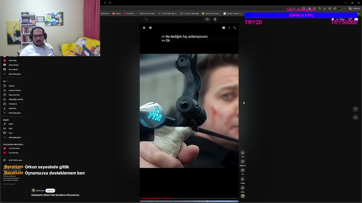The image size is (362, 203).
Task: Open the 7. Sınıf Fiilde Yapı bookmark
Action: 168,14
